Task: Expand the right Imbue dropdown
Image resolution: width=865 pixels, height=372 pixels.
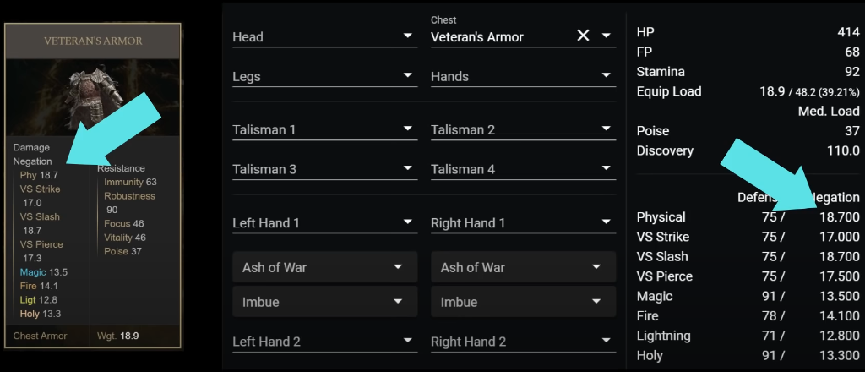Action: click(523, 302)
